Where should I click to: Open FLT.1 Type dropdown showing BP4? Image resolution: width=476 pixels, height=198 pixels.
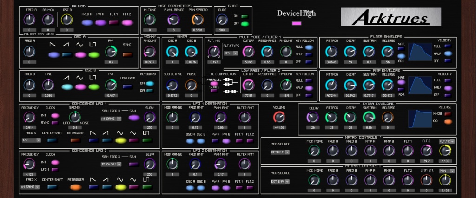(231, 53)
